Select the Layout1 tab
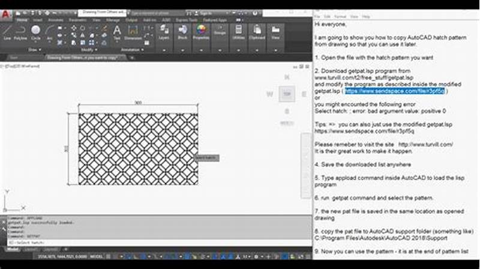 click(x=31, y=250)
